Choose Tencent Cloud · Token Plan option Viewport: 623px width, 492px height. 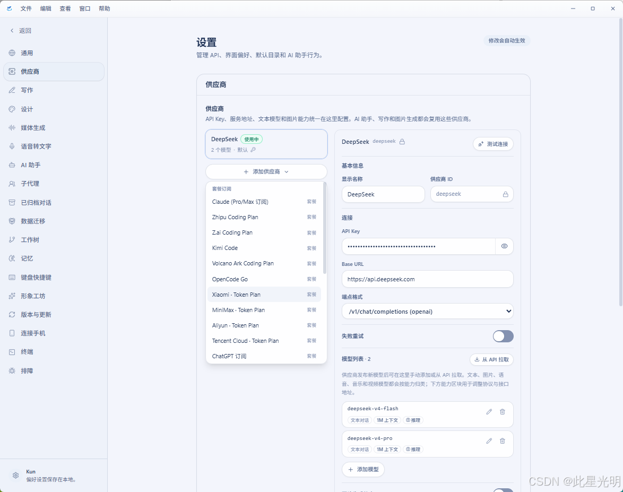(x=264, y=341)
